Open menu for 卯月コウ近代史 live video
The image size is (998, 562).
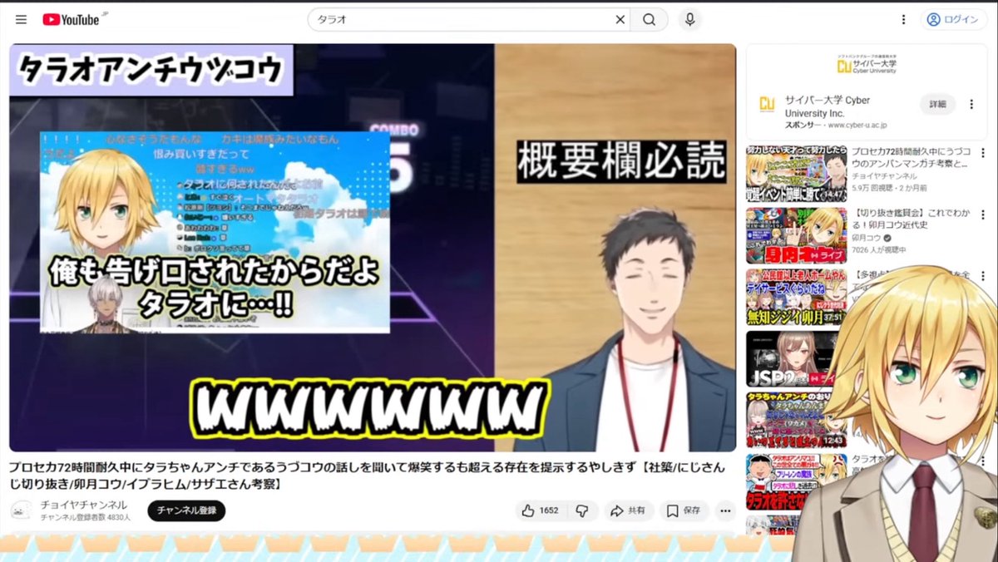(981, 215)
